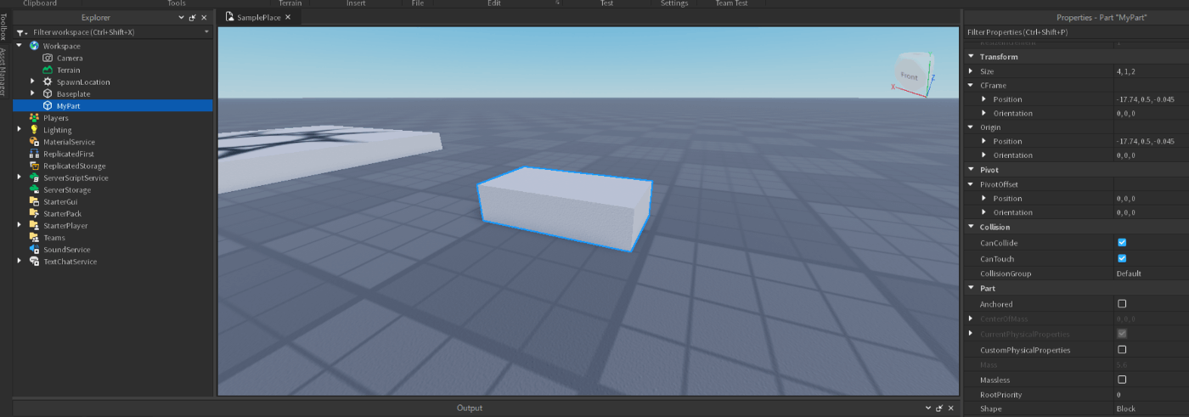Open the Explorer panel chevron menu

(x=181, y=17)
